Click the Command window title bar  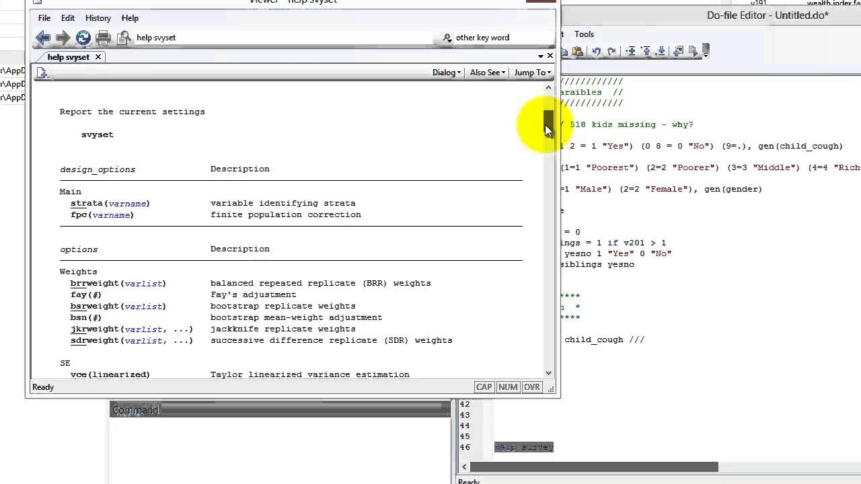coord(280,409)
